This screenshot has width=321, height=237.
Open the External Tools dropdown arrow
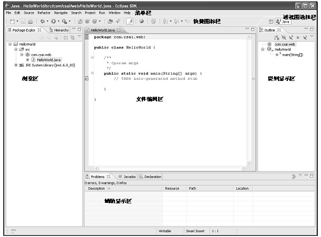click(69, 21)
